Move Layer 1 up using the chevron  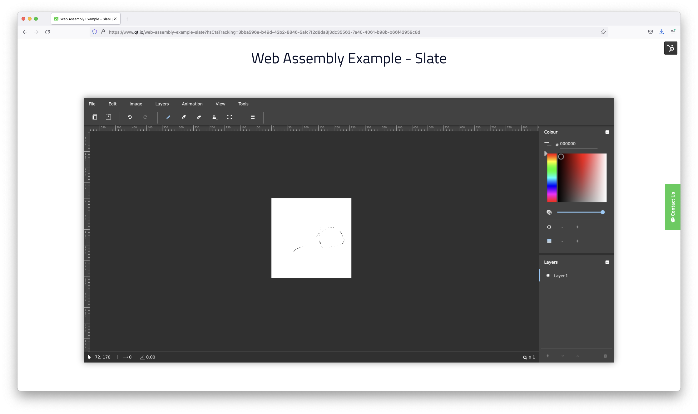tap(578, 356)
